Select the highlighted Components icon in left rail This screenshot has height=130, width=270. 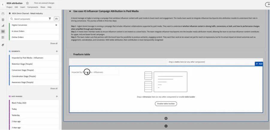click(x=3, y=31)
